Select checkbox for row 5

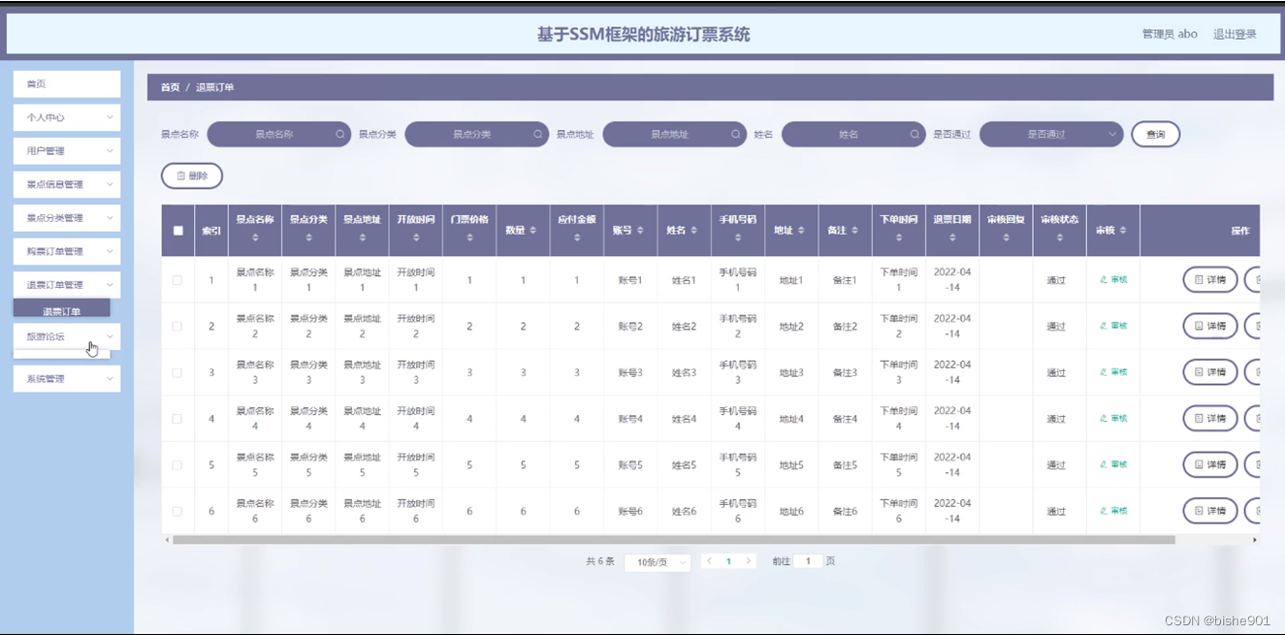click(x=177, y=465)
